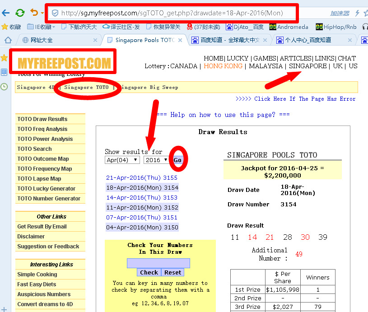Select the MALAYSIA lottery link
Screen dimensions: 368x312
(266, 66)
